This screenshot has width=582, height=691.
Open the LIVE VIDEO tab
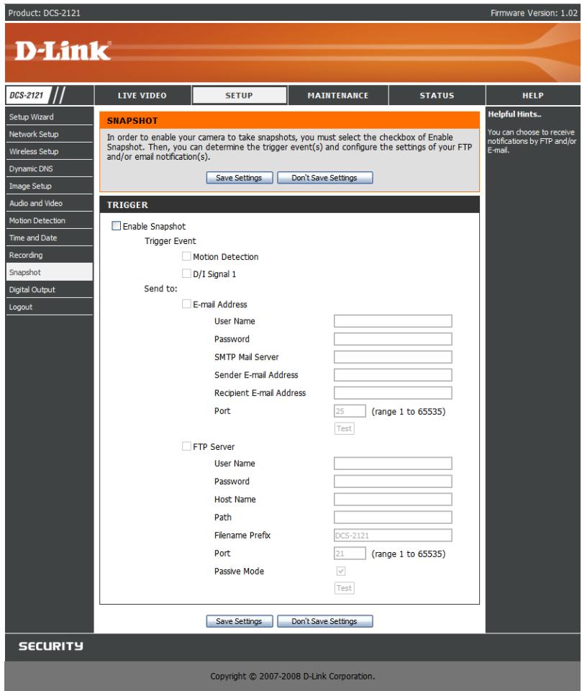coord(142,95)
